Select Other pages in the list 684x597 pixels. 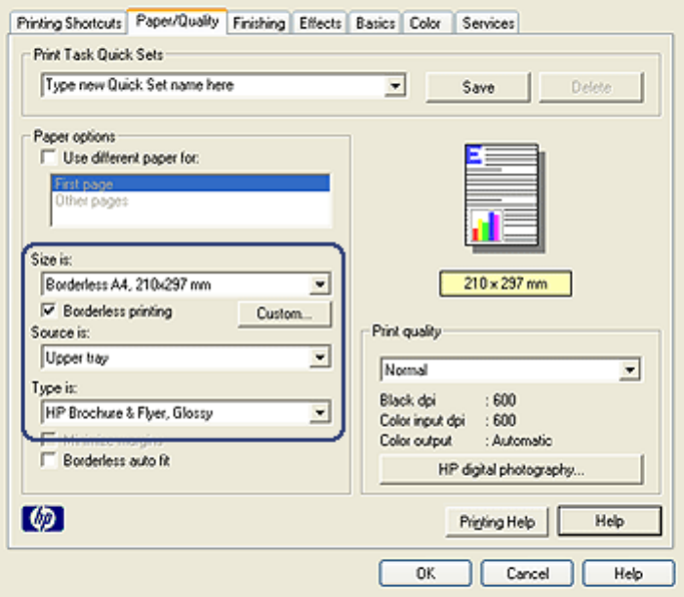190,201
